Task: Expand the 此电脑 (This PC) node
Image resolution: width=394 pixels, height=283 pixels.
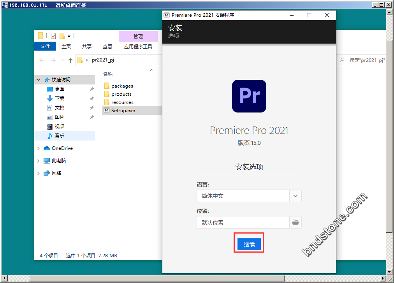Action: (38, 161)
